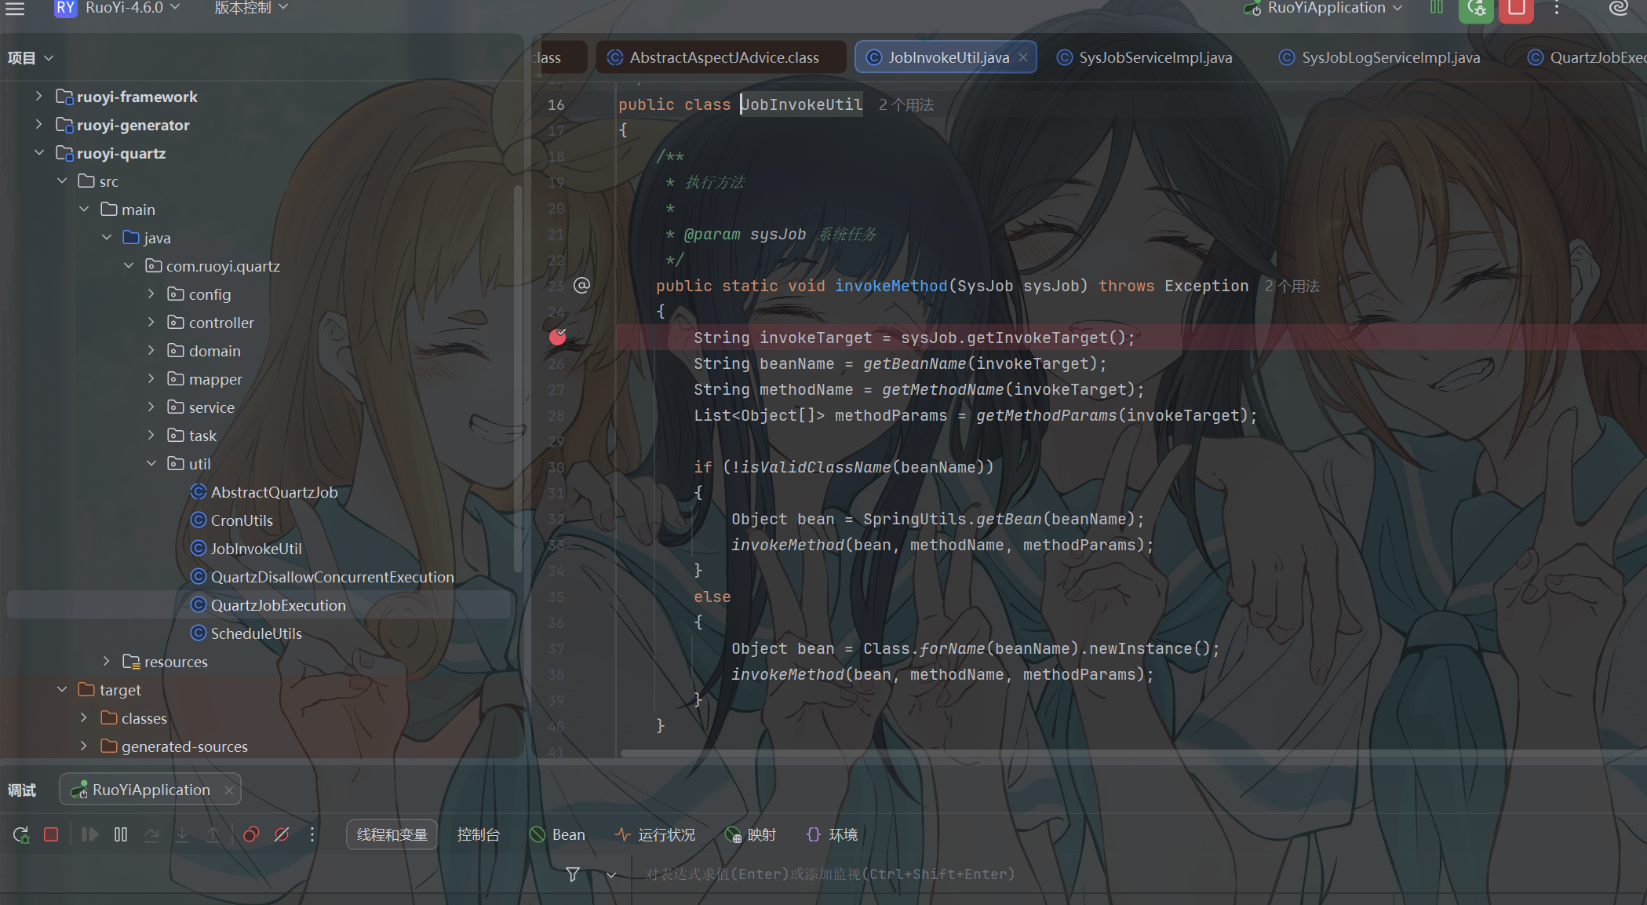Expand the ruoyi-framework module
The height and width of the screenshot is (905, 1647).
tap(38, 96)
